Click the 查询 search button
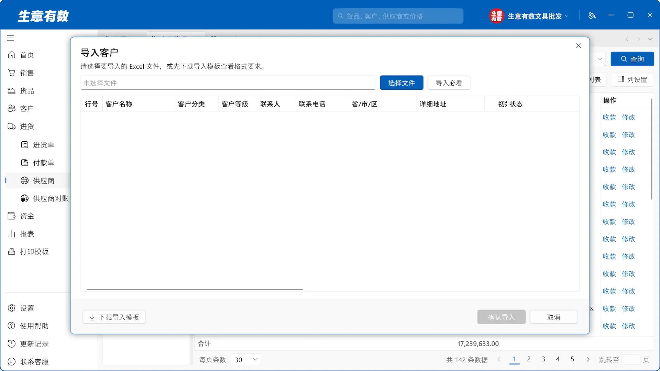 tap(632, 59)
